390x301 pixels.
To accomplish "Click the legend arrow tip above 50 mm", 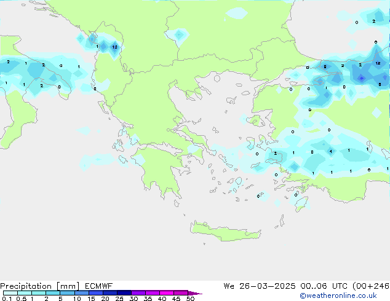I will (x=195, y=294).
